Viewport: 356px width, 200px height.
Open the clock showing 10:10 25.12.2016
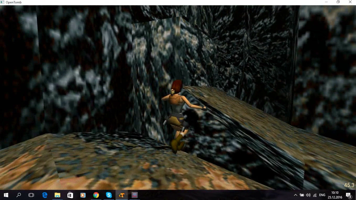335,195
